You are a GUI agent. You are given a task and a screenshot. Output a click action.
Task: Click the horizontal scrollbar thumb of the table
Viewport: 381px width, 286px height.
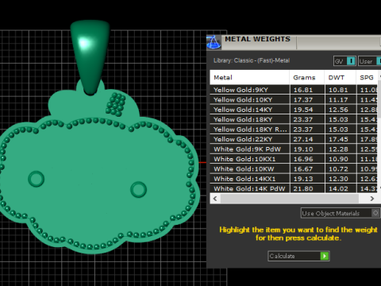point(290,199)
